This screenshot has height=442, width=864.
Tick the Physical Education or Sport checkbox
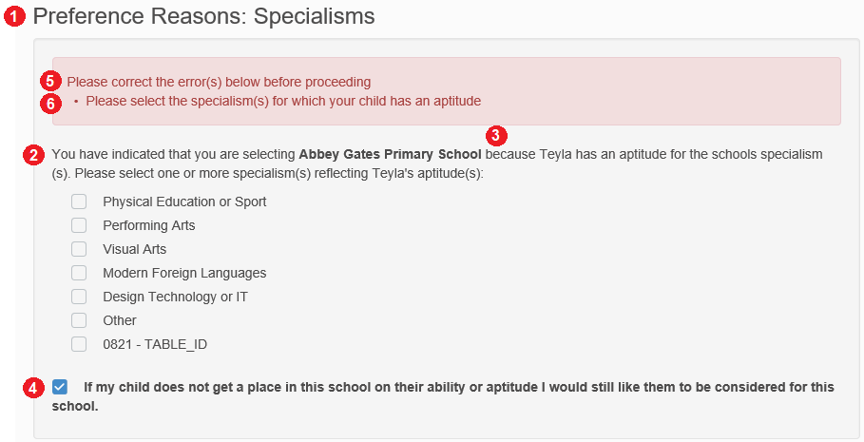(79, 202)
